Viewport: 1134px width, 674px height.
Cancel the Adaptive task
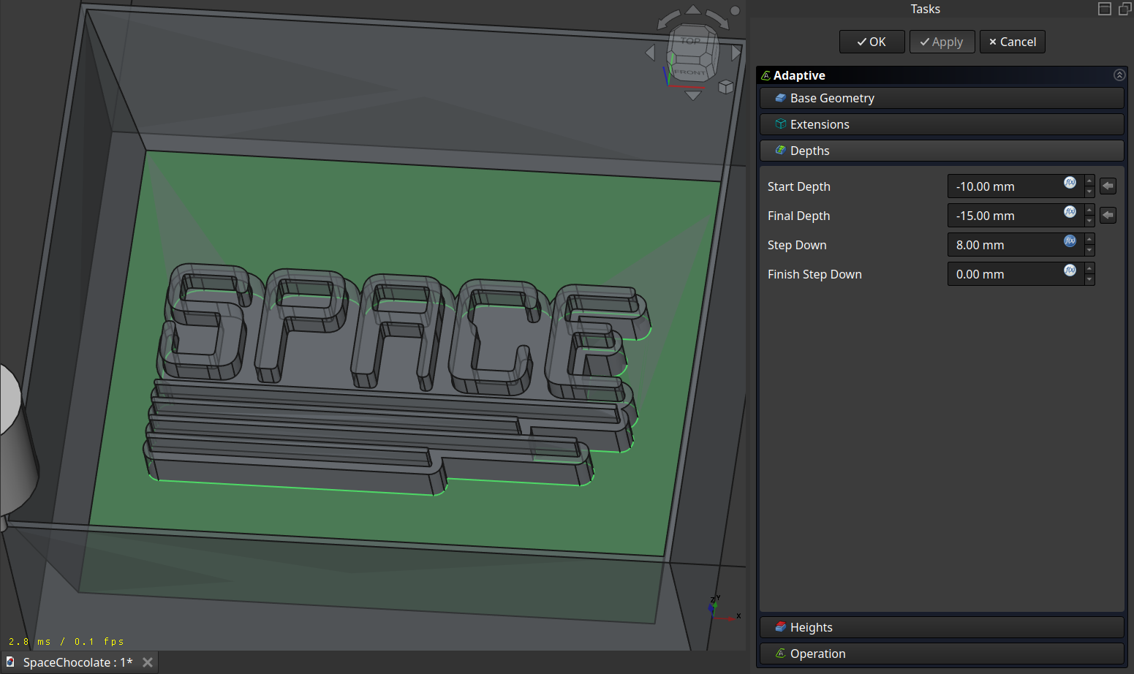[1012, 42]
